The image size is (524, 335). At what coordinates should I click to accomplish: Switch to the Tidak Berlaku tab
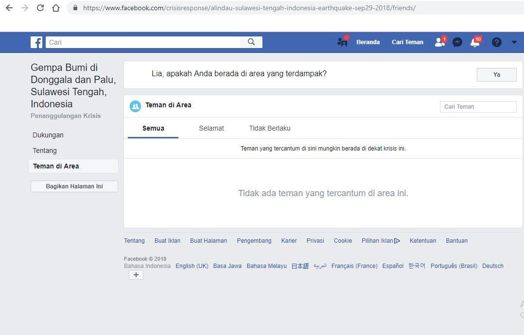pyautogui.click(x=270, y=129)
